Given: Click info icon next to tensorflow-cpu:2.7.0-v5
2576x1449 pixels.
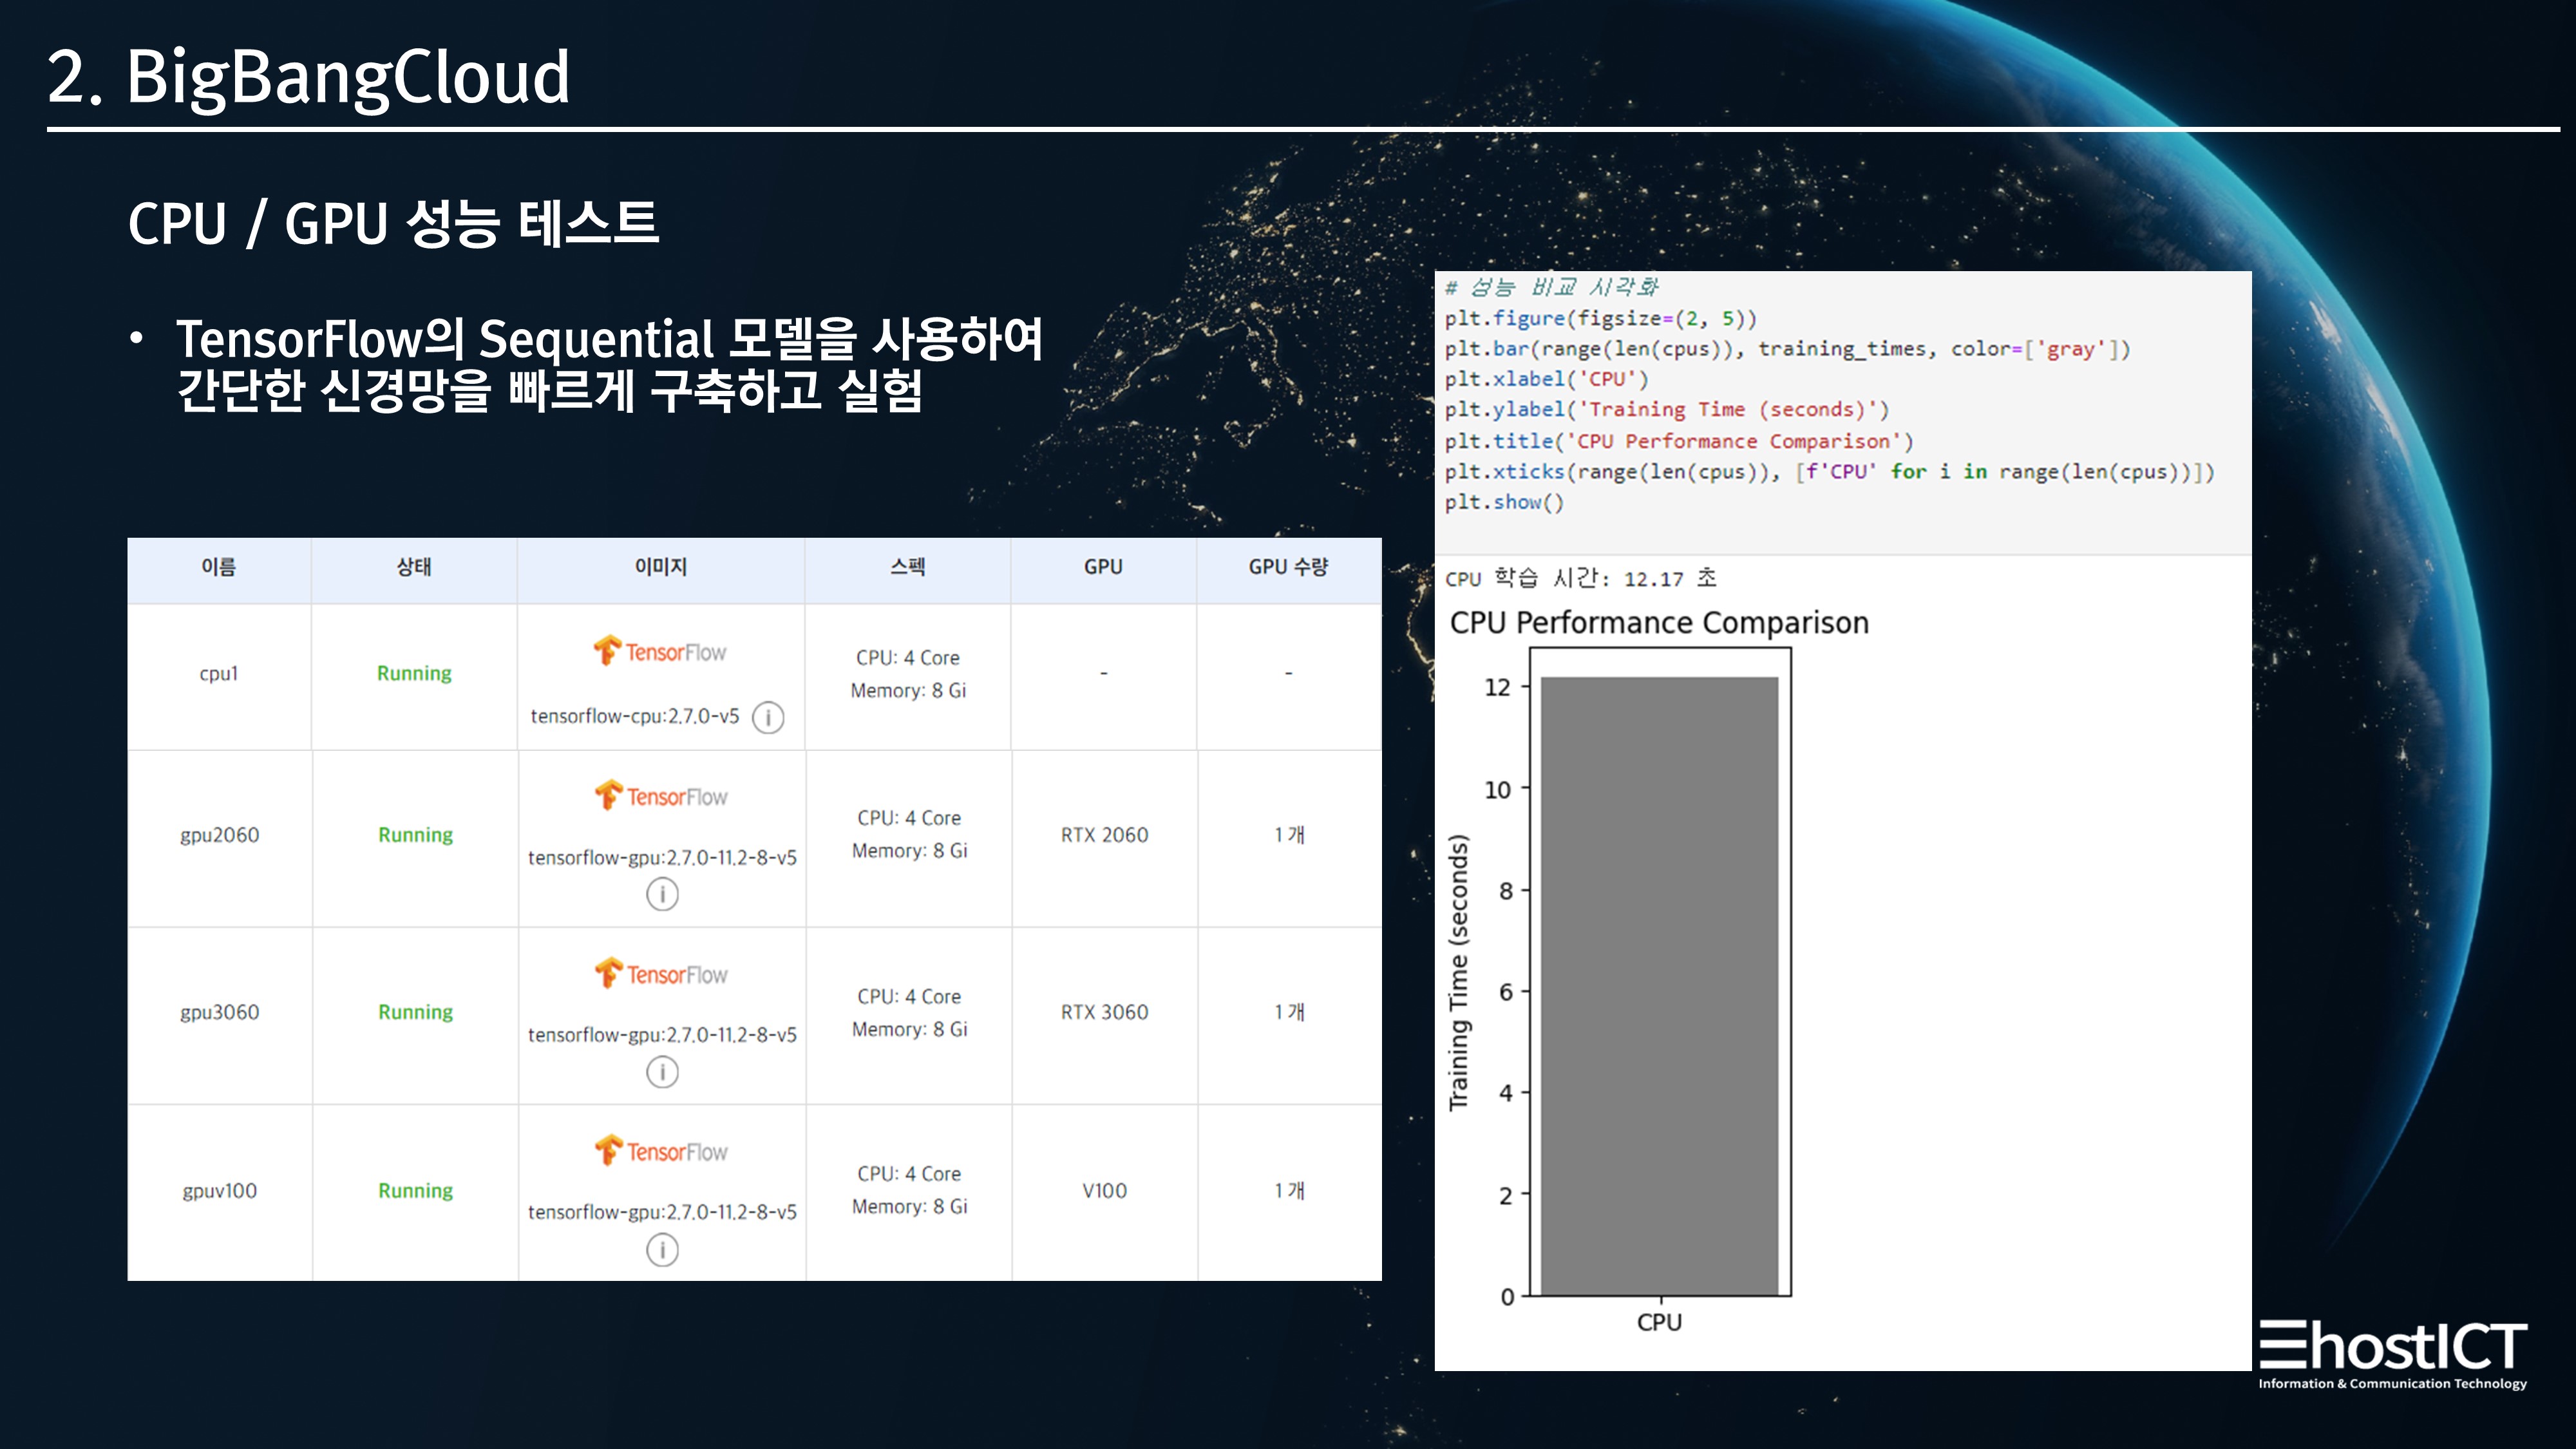Looking at the screenshot, I should point(768,717).
